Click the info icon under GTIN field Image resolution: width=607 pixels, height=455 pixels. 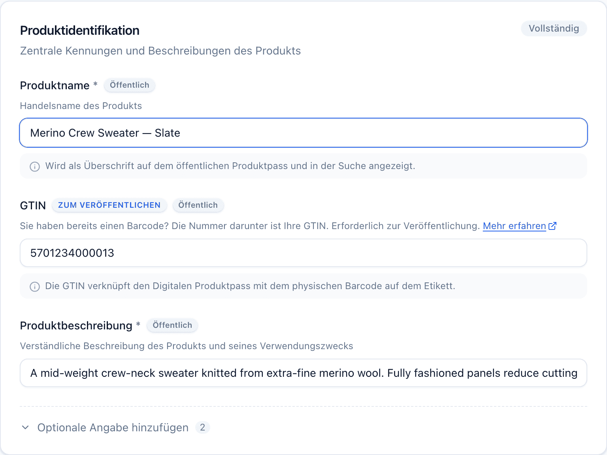point(35,286)
